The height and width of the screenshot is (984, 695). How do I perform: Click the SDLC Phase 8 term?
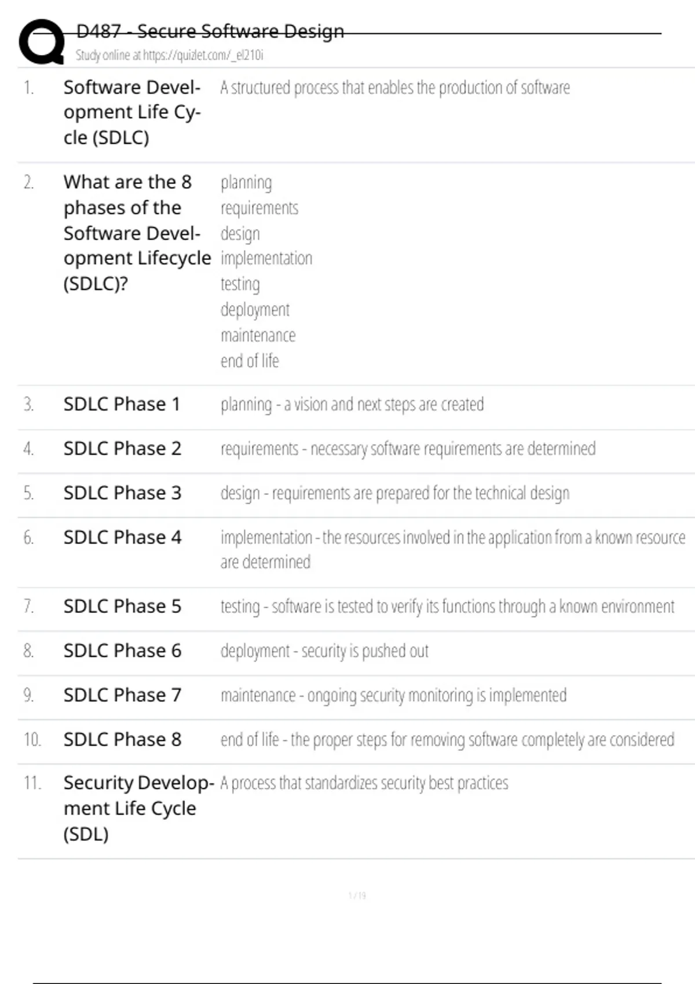pyautogui.click(x=122, y=740)
